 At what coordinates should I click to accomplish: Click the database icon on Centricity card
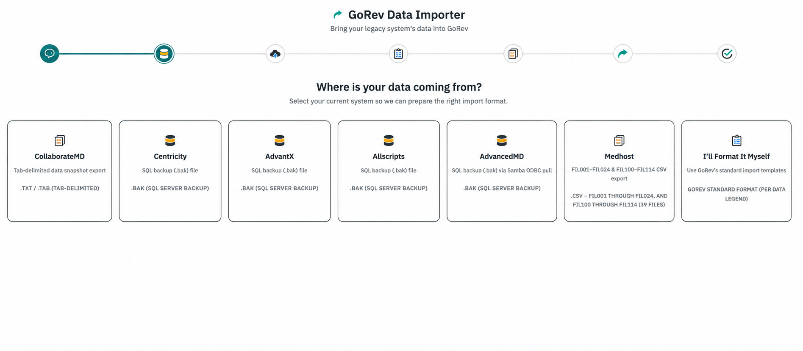tap(170, 140)
